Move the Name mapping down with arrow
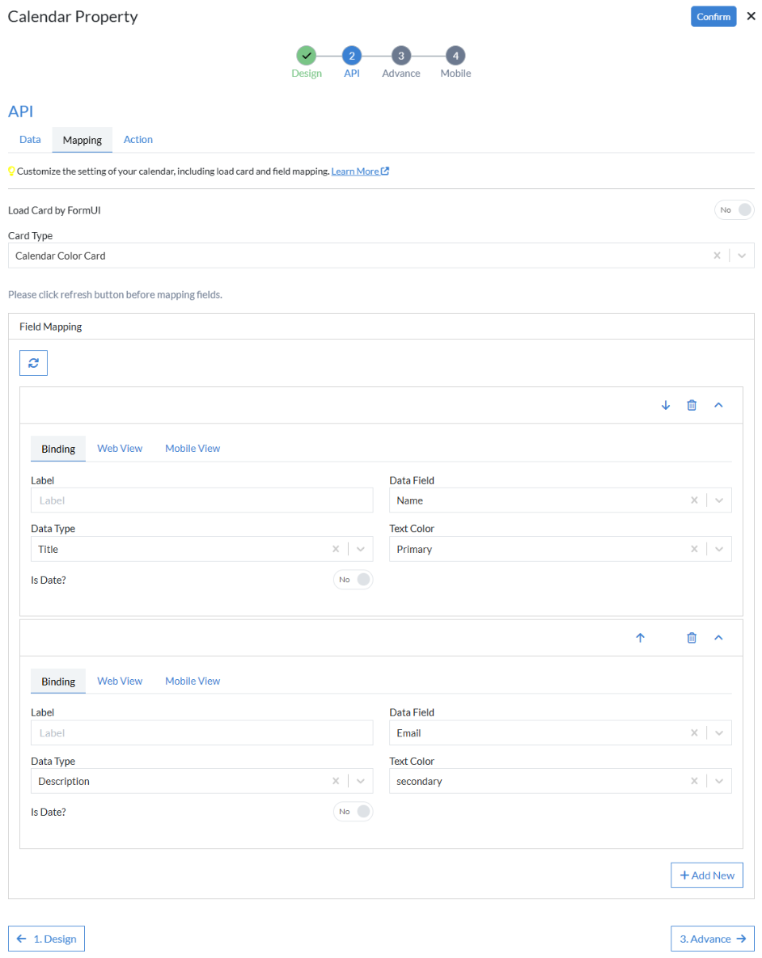This screenshot has width=762, height=958. point(666,405)
